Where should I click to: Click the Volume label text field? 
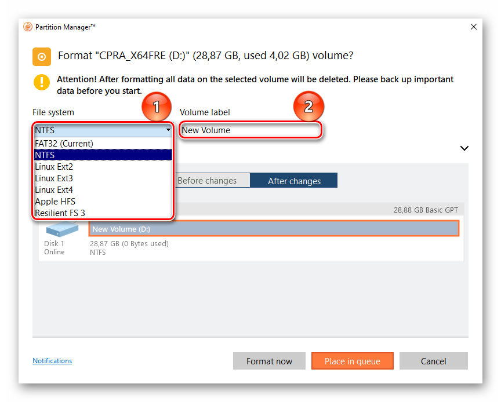[x=250, y=130]
